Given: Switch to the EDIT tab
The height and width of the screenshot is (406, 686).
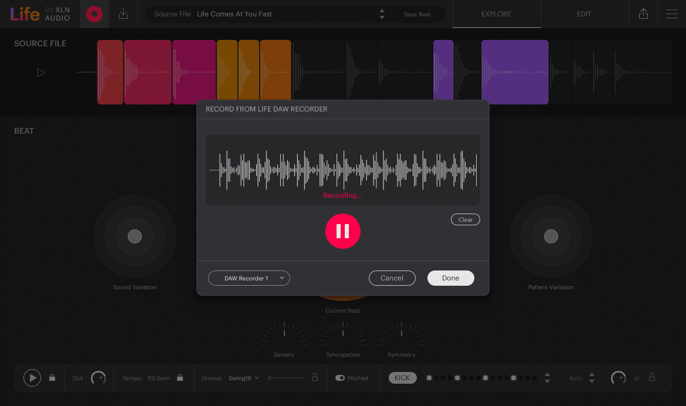Looking at the screenshot, I should pyautogui.click(x=584, y=14).
